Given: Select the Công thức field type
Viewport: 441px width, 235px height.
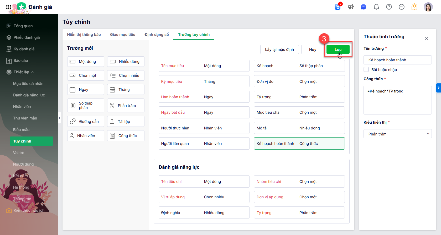Looking at the screenshot, I should tap(126, 136).
